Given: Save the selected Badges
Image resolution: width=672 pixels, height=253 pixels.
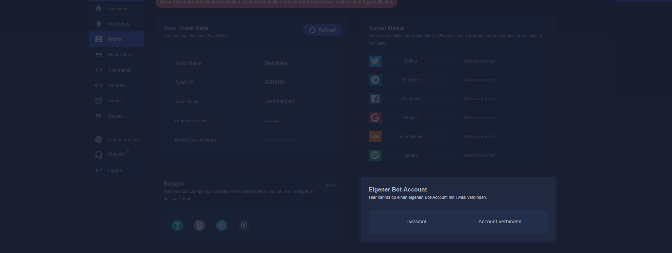Looking at the screenshot, I should pos(330,186).
